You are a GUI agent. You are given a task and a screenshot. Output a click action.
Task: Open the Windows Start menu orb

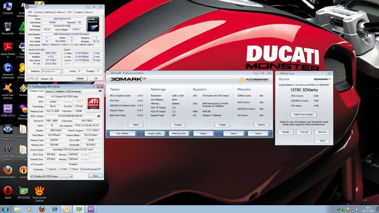[x=5, y=209]
